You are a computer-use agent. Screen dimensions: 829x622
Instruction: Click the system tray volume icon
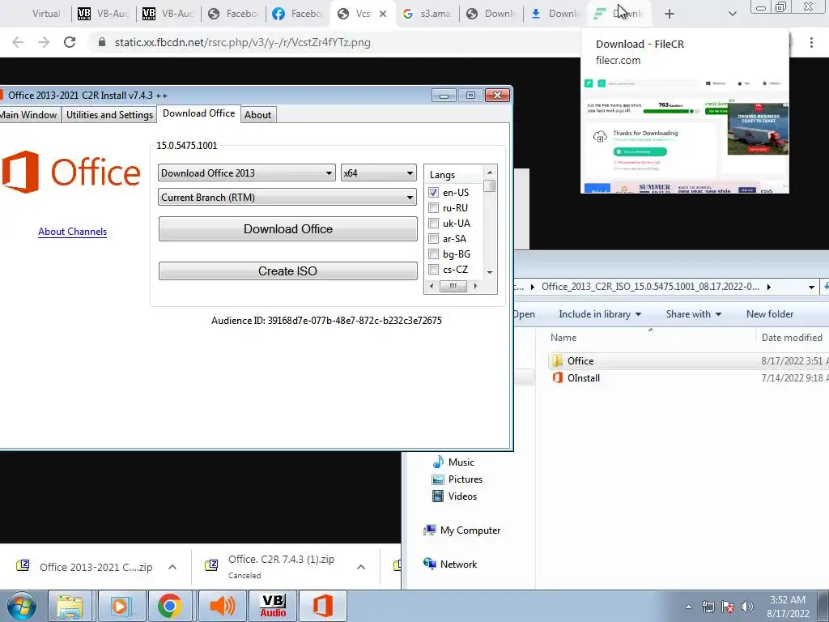click(x=747, y=607)
